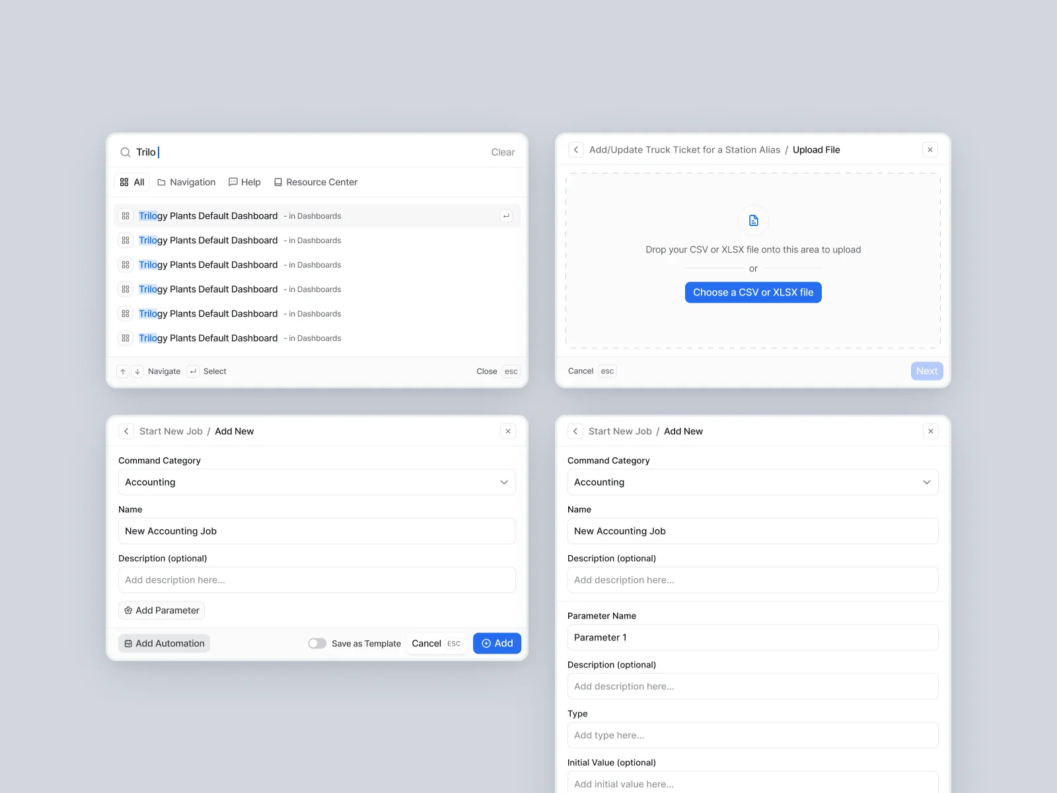Image resolution: width=1057 pixels, height=793 pixels.
Task: Open Command Category dropdown in left dialog
Action: 317,482
